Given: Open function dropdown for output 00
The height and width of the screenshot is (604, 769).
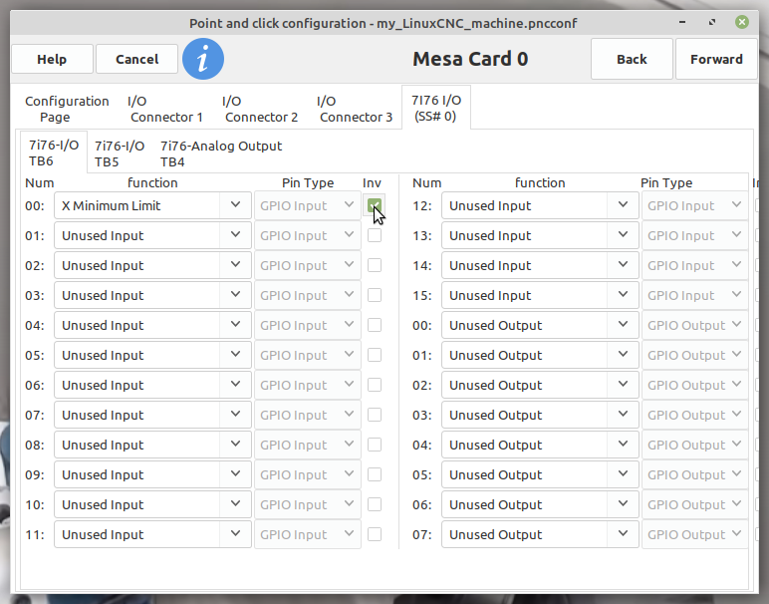Looking at the screenshot, I should (540, 325).
